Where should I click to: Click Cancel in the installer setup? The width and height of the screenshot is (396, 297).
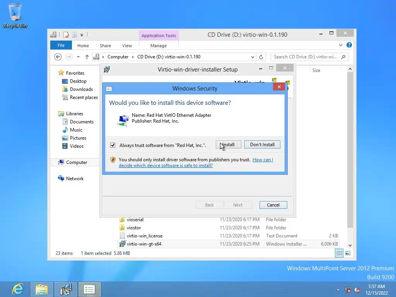point(273,205)
